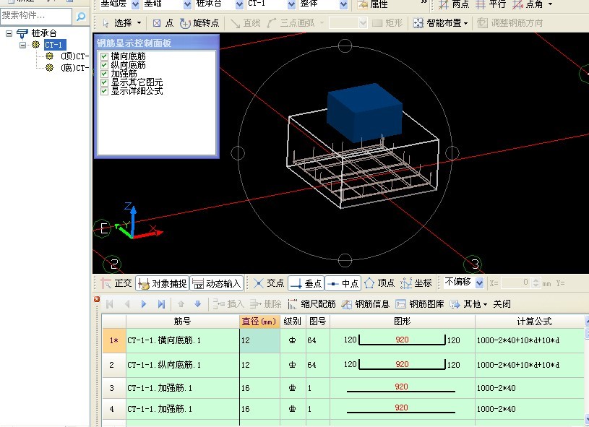Viewport: 589px width, 427px height.
Task: Click the X offset value field
Action: tap(516, 282)
